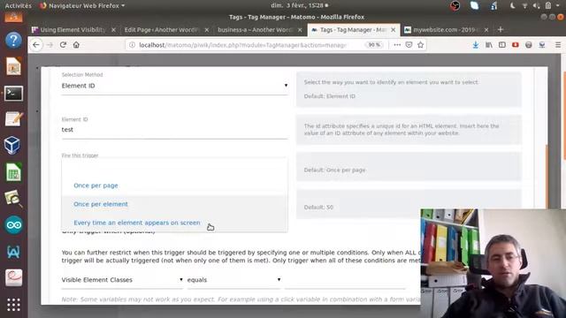Click the red extension icon in Firefox toolbar
The height and width of the screenshot is (318, 566).
tap(516, 45)
